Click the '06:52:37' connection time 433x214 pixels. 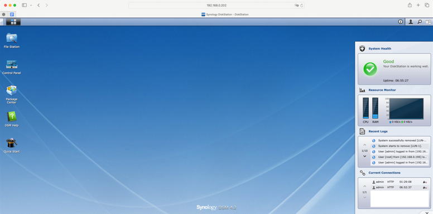[x=405, y=187]
